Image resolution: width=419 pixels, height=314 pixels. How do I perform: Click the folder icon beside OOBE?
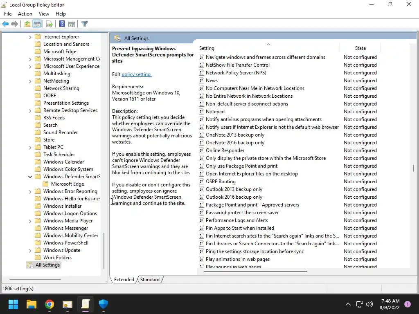pos(38,96)
